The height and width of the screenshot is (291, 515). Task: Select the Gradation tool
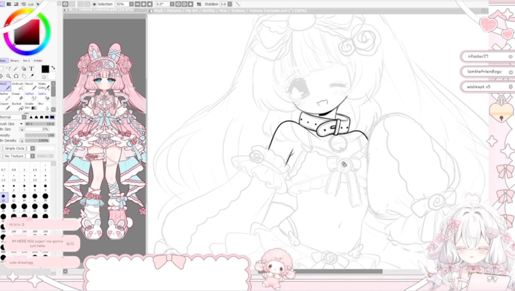coord(31,106)
